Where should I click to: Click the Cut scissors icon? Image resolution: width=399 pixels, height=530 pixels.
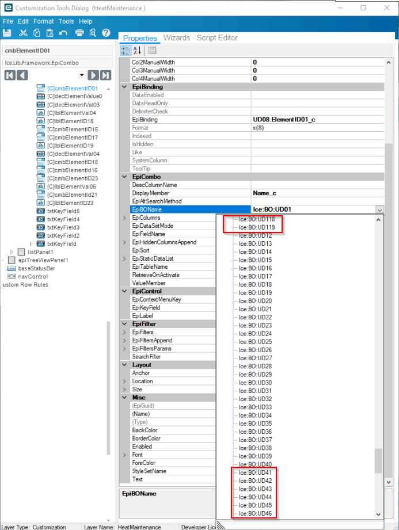(23, 33)
